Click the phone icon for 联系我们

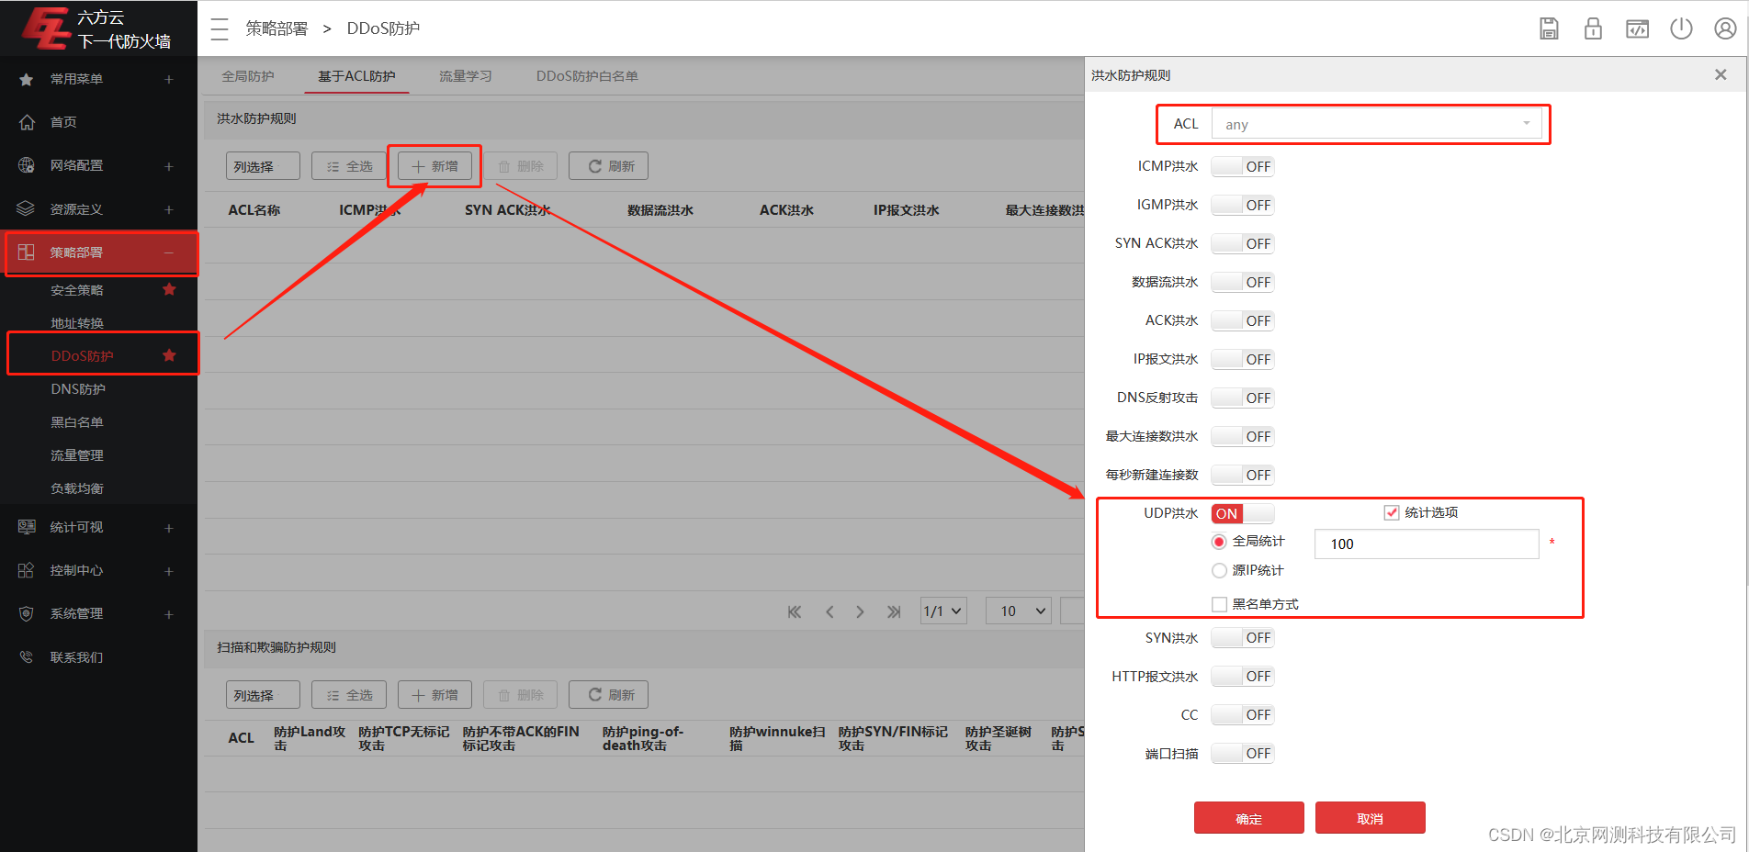pos(27,657)
